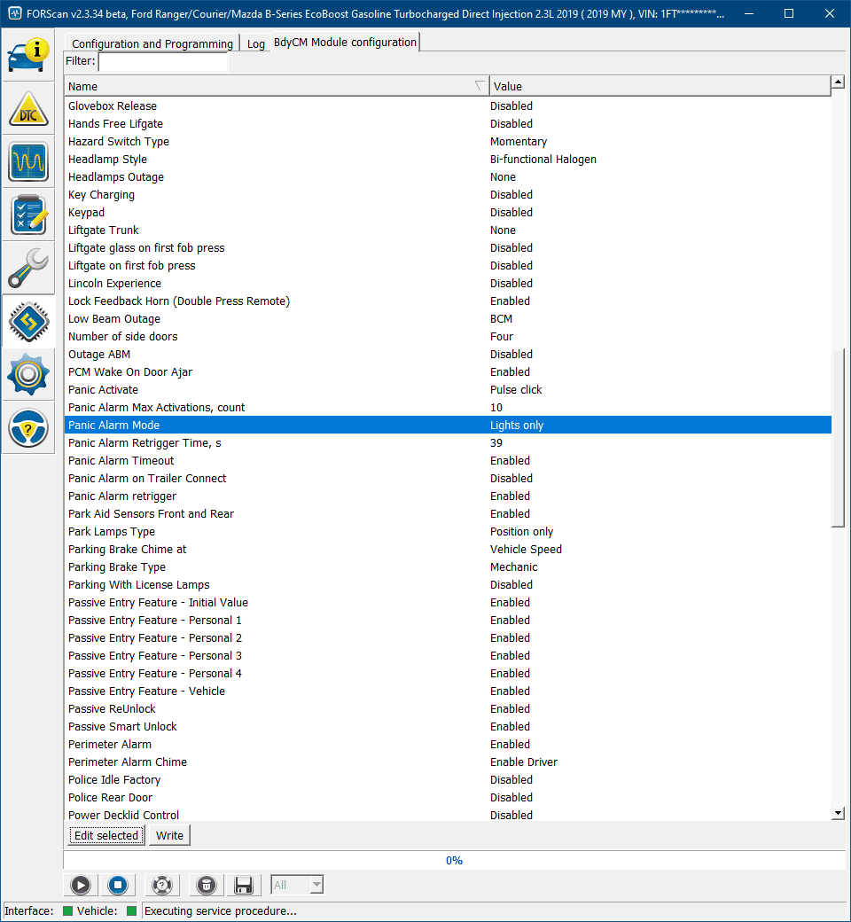Select the Outage ABM row
Image resolution: width=851 pixels, height=922 pixels.
click(x=448, y=354)
